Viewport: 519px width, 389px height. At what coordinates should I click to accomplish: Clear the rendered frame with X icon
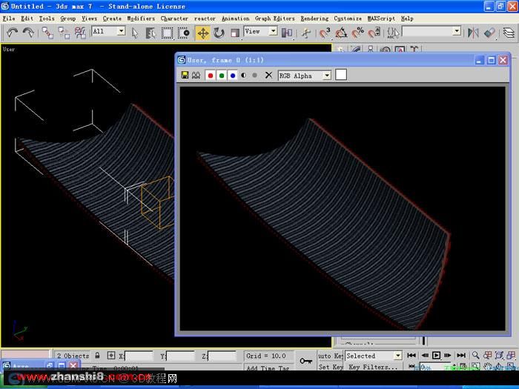(268, 76)
